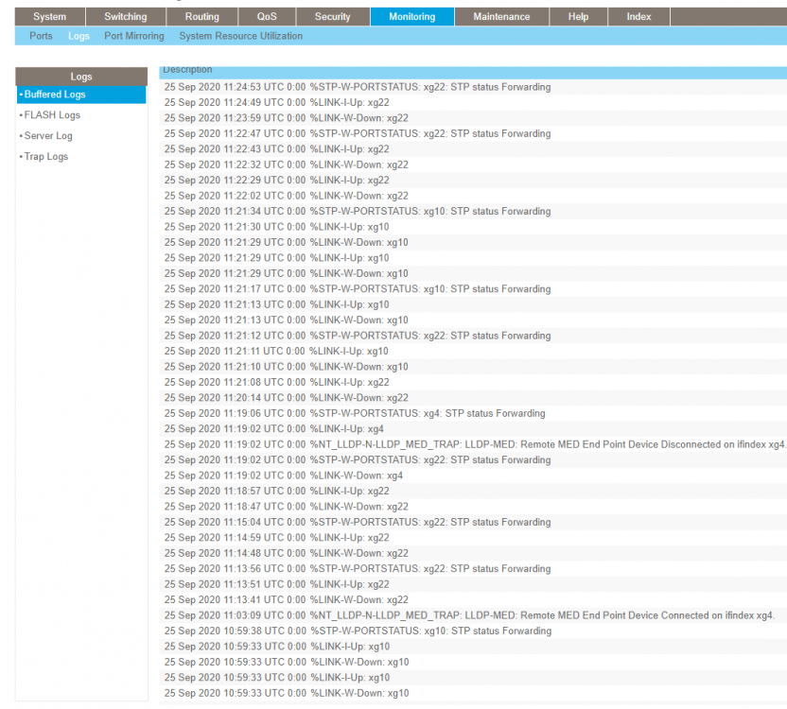Open Trap Logs in sidebar
This screenshot has width=787, height=709.
[x=46, y=157]
